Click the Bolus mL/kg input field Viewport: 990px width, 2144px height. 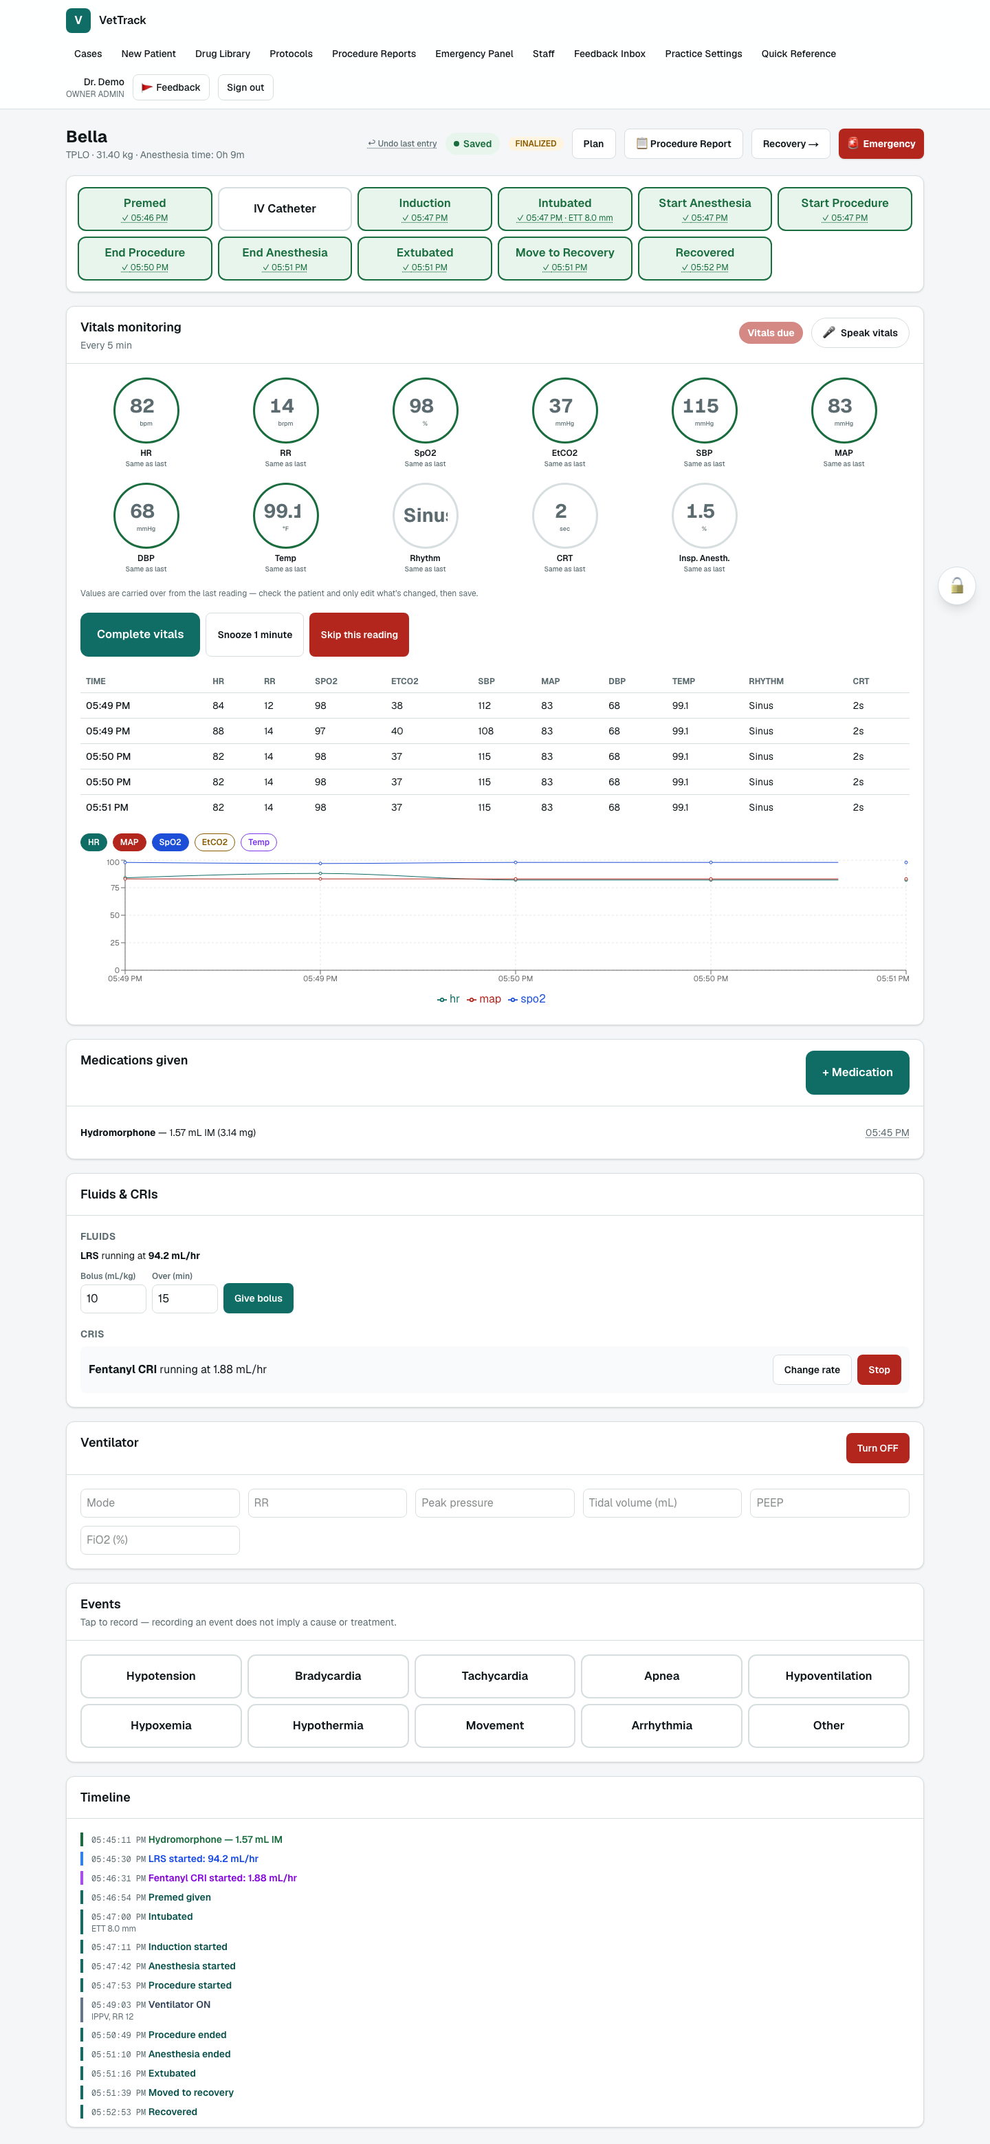pyautogui.click(x=113, y=1298)
